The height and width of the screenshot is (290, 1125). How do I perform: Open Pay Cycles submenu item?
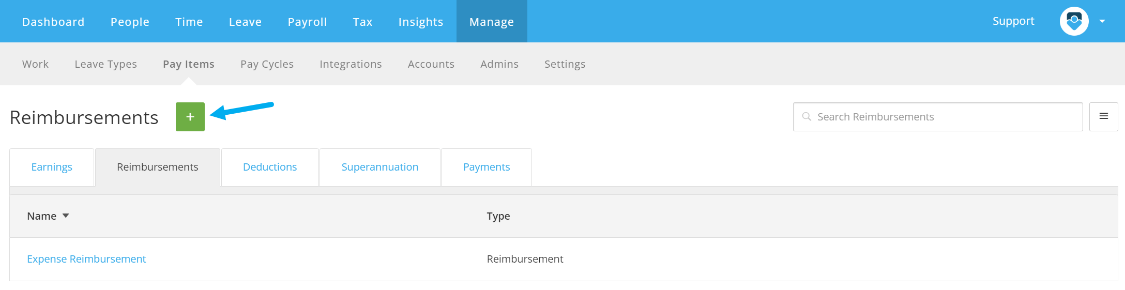click(x=267, y=64)
